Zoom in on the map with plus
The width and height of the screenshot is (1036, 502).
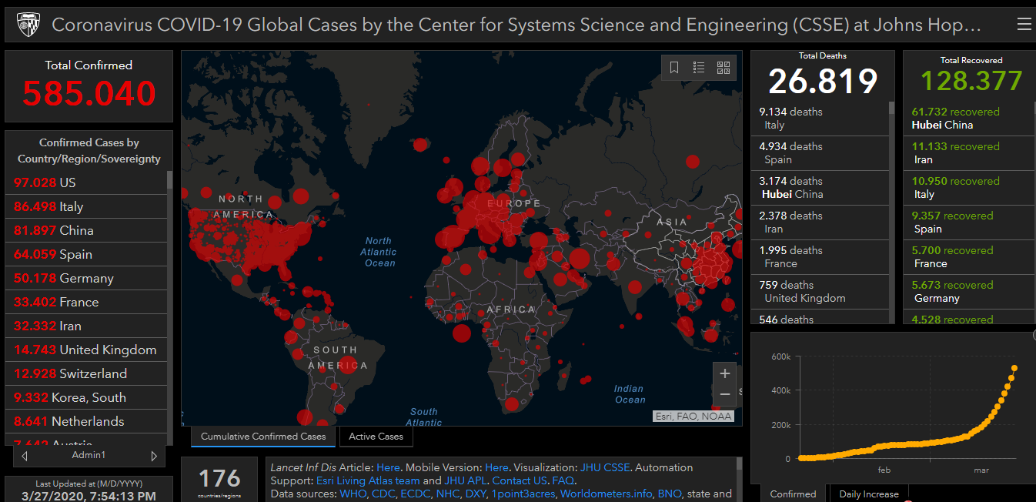tap(724, 373)
